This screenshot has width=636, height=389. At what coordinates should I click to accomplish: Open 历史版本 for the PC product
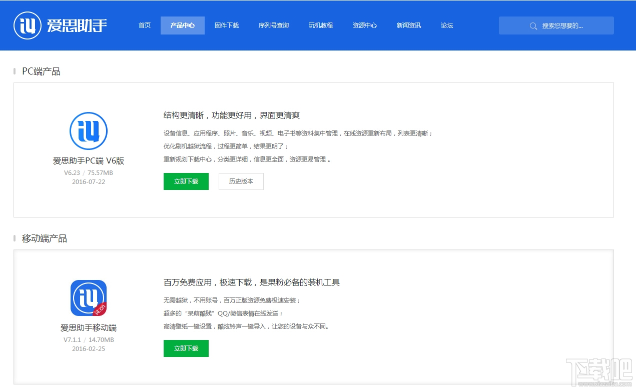tap(241, 181)
